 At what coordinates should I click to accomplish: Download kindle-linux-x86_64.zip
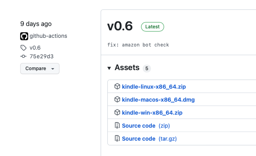[154, 87]
